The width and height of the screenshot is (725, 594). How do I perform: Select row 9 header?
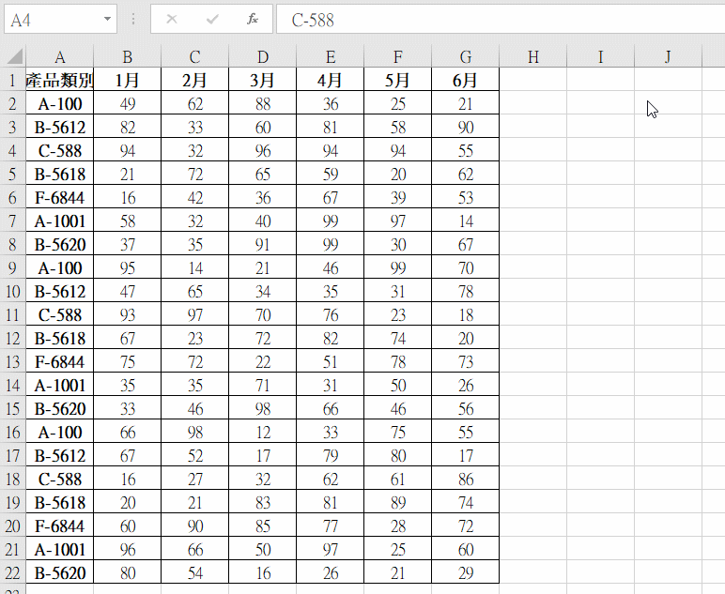coord(12,267)
